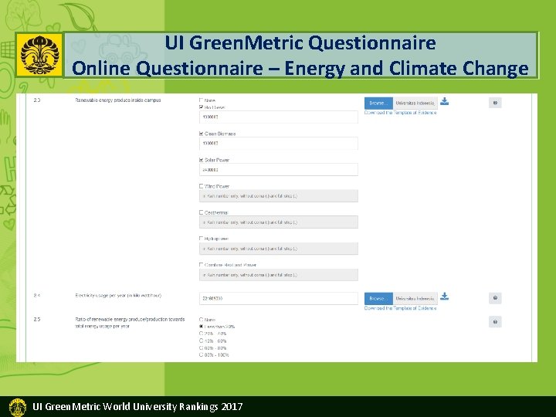Click 'Ratio of renewable energy produce/production' question text
This screenshot has width=556, height=417.
tap(130, 323)
